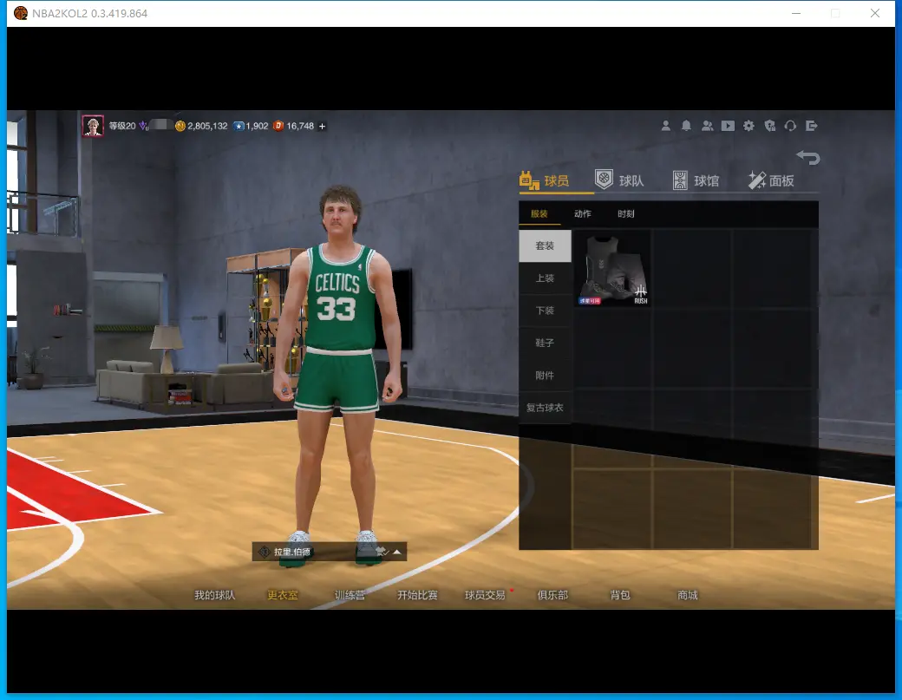
Task: Click the jersey checkmark icon in player bar
Action: point(382,552)
